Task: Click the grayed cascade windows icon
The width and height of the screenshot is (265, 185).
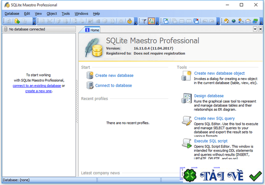Action: tap(174, 21)
